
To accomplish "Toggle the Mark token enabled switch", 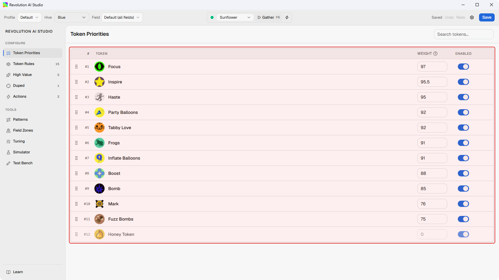I will (463, 204).
